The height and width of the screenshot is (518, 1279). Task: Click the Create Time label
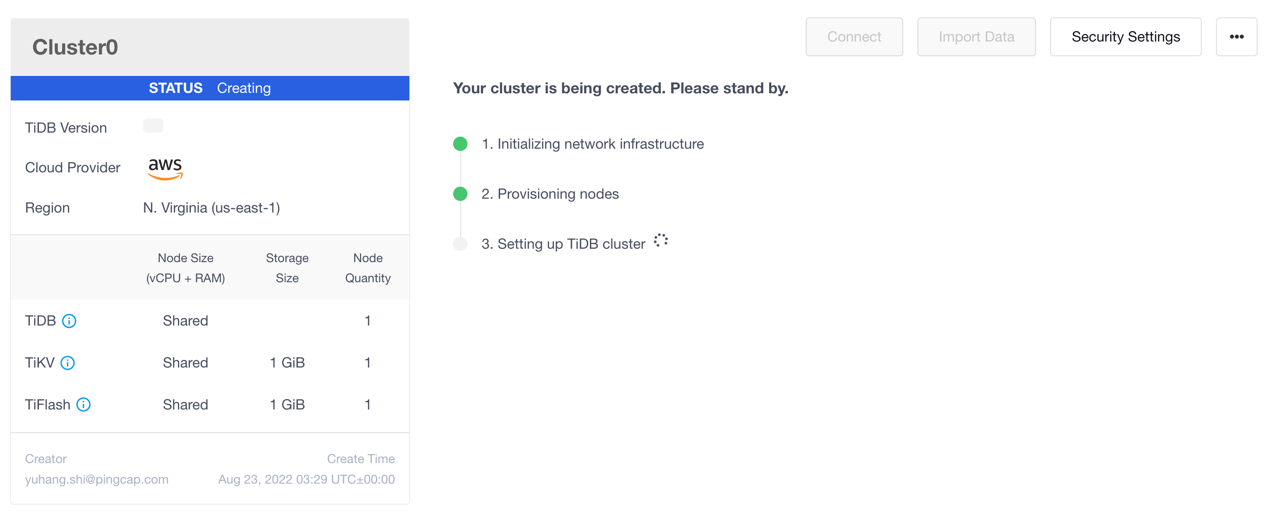[x=361, y=459]
